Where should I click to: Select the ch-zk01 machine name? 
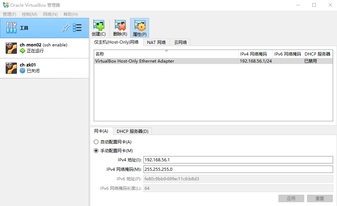click(x=28, y=65)
